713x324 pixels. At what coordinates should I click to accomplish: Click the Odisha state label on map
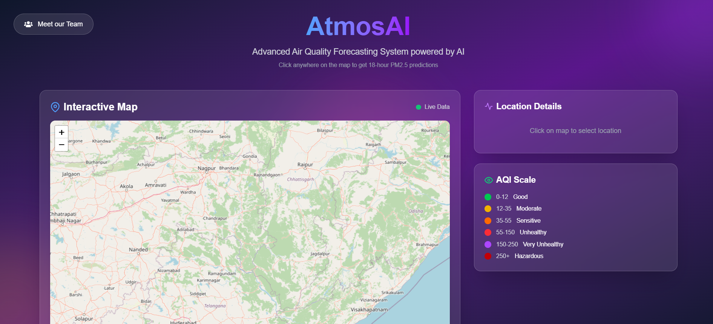pos(416,211)
